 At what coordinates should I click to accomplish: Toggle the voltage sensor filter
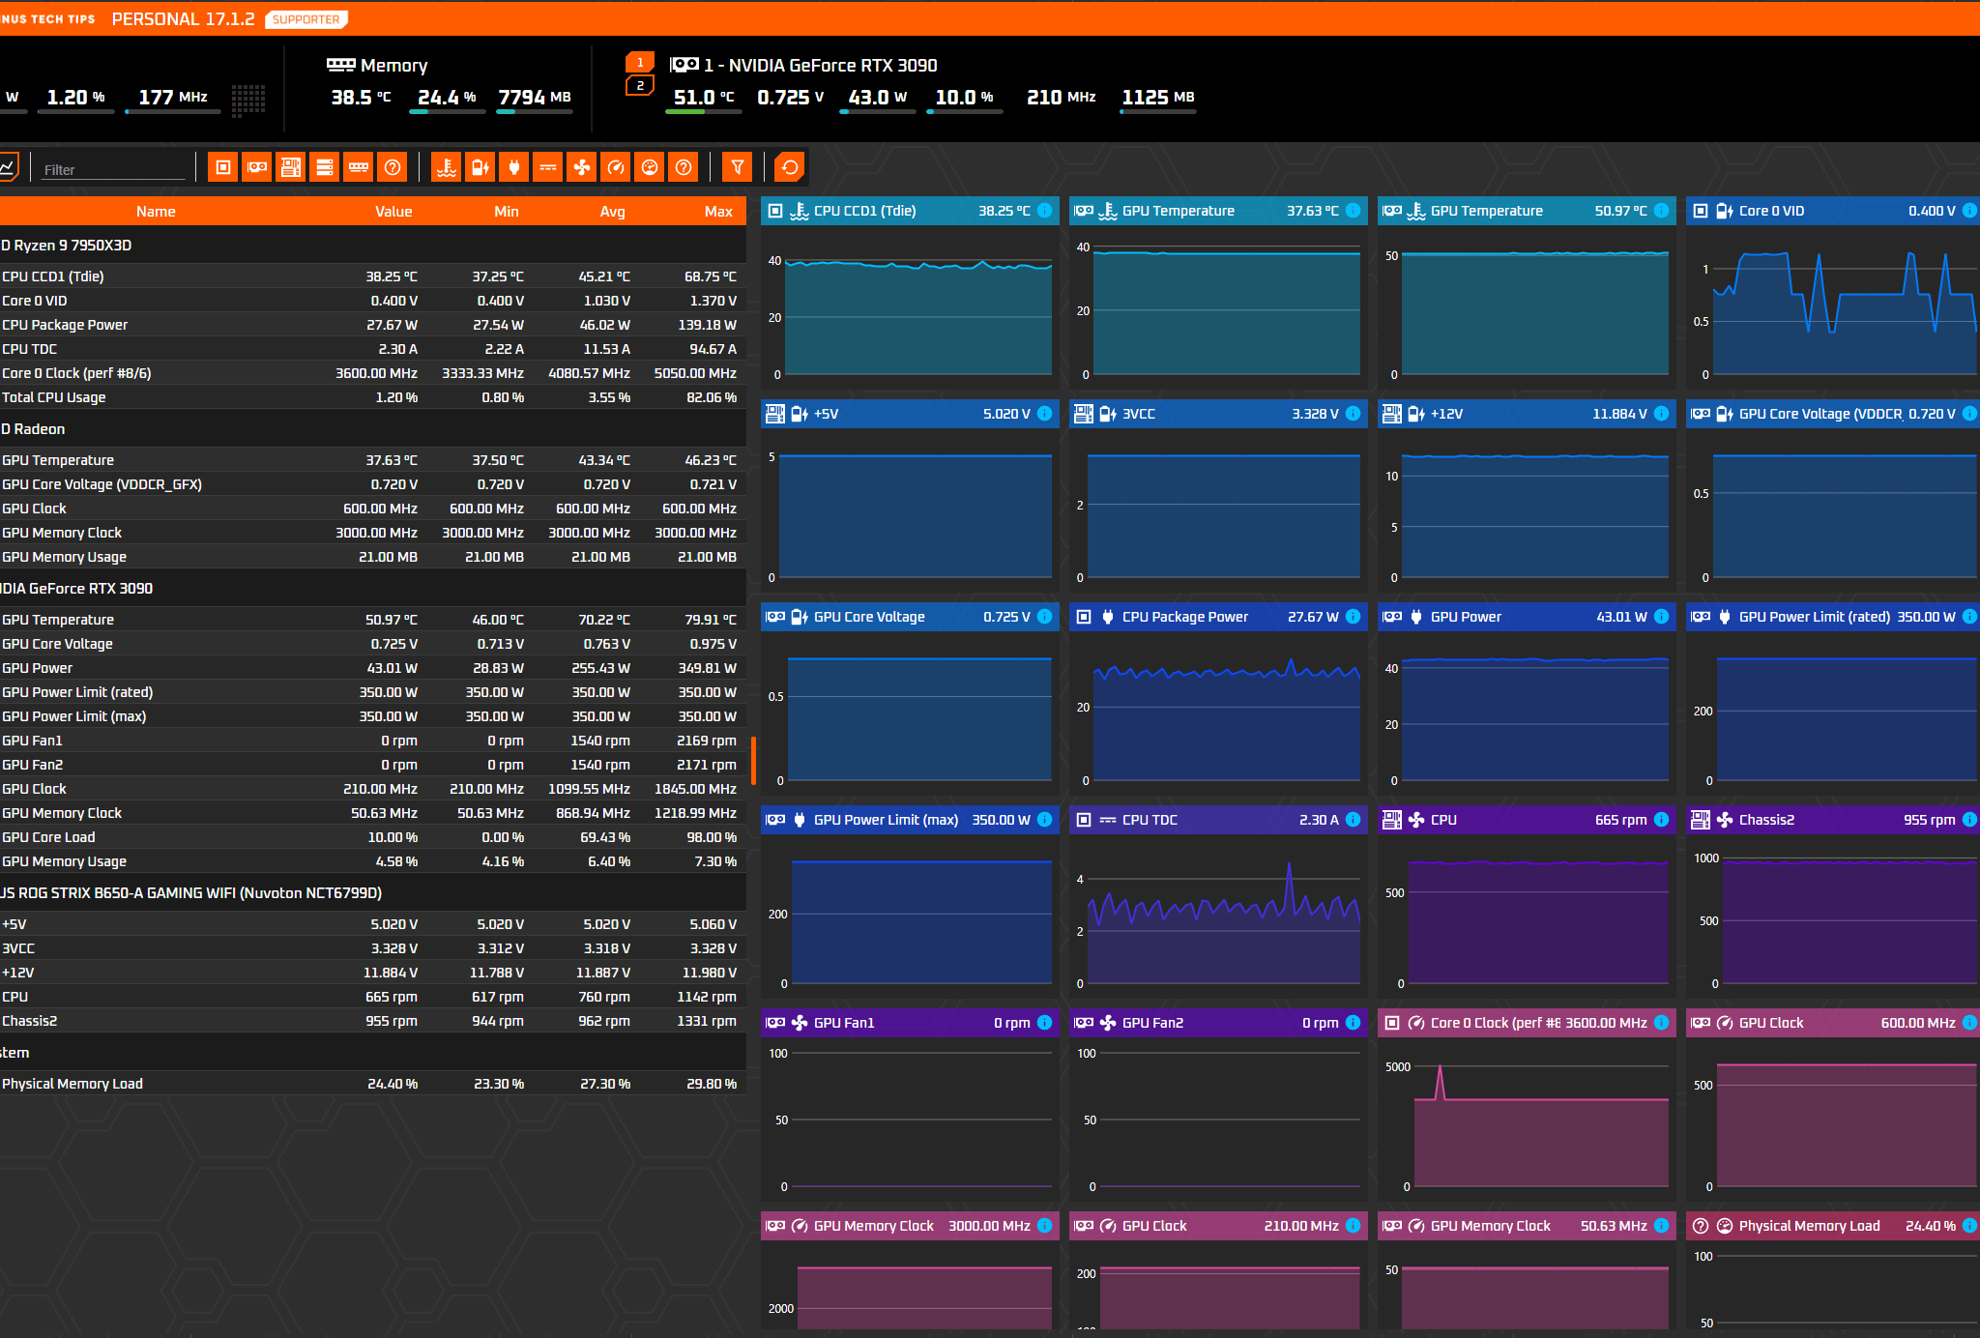(x=480, y=167)
